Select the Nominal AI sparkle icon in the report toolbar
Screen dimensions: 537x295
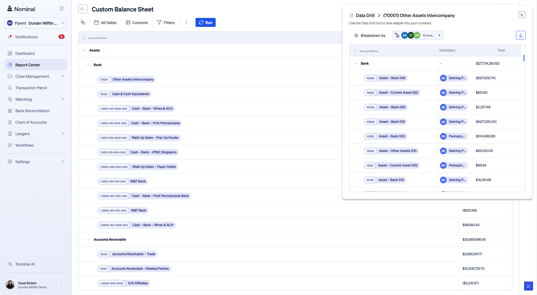coord(83,22)
